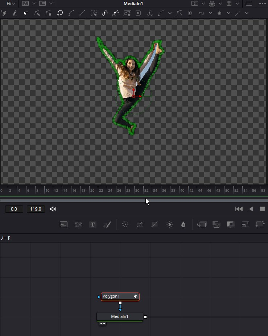The height and width of the screenshot is (336, 268).
Task: Toggle single viewer layout rectangle button
Action: tap(249, 4)
